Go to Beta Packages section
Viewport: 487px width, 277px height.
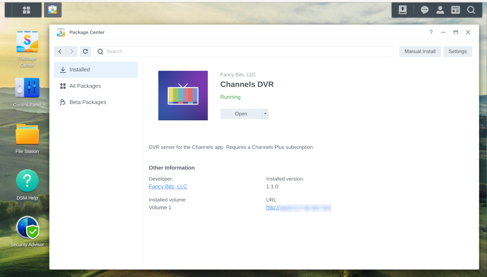tap(88, 102)
